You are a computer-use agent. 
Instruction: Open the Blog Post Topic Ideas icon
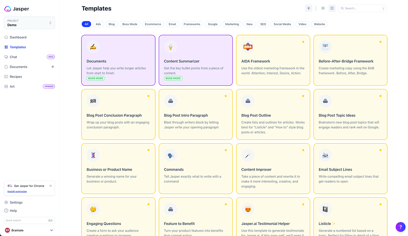click(x=325, y=101)
